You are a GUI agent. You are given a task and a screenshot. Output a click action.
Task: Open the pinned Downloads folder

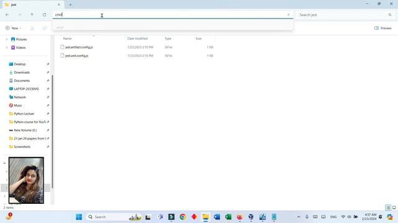pyautogui.click(x=22, y=72)
